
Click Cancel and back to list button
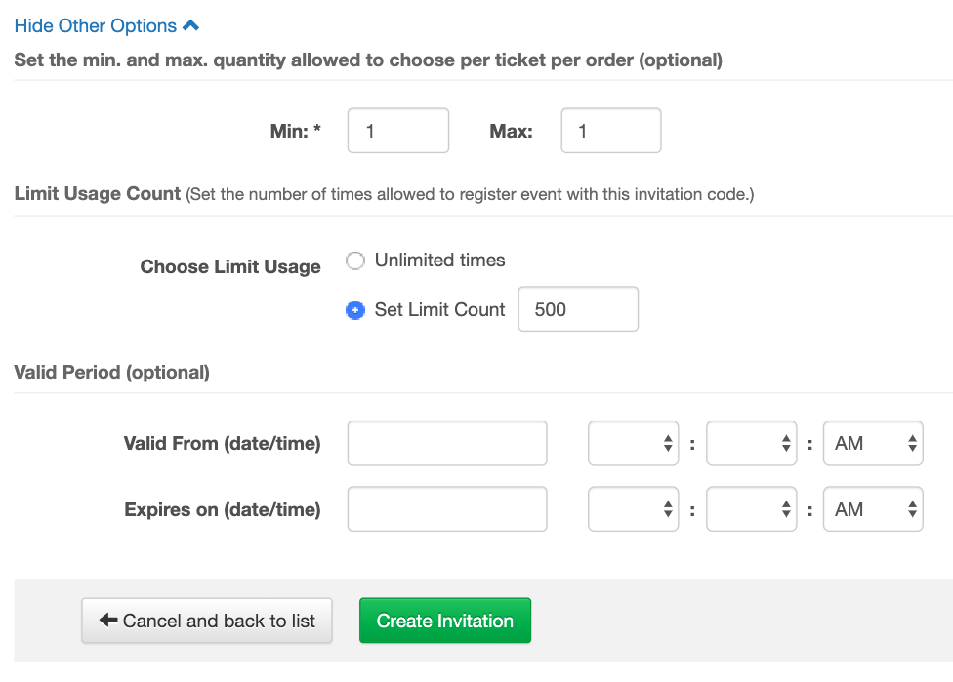(207, 621)
